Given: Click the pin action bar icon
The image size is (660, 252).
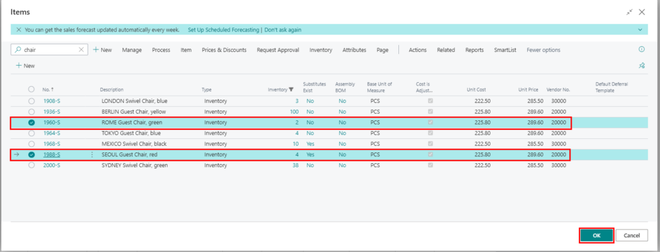Looking at the screenshot, I should (x=641, y=66).
